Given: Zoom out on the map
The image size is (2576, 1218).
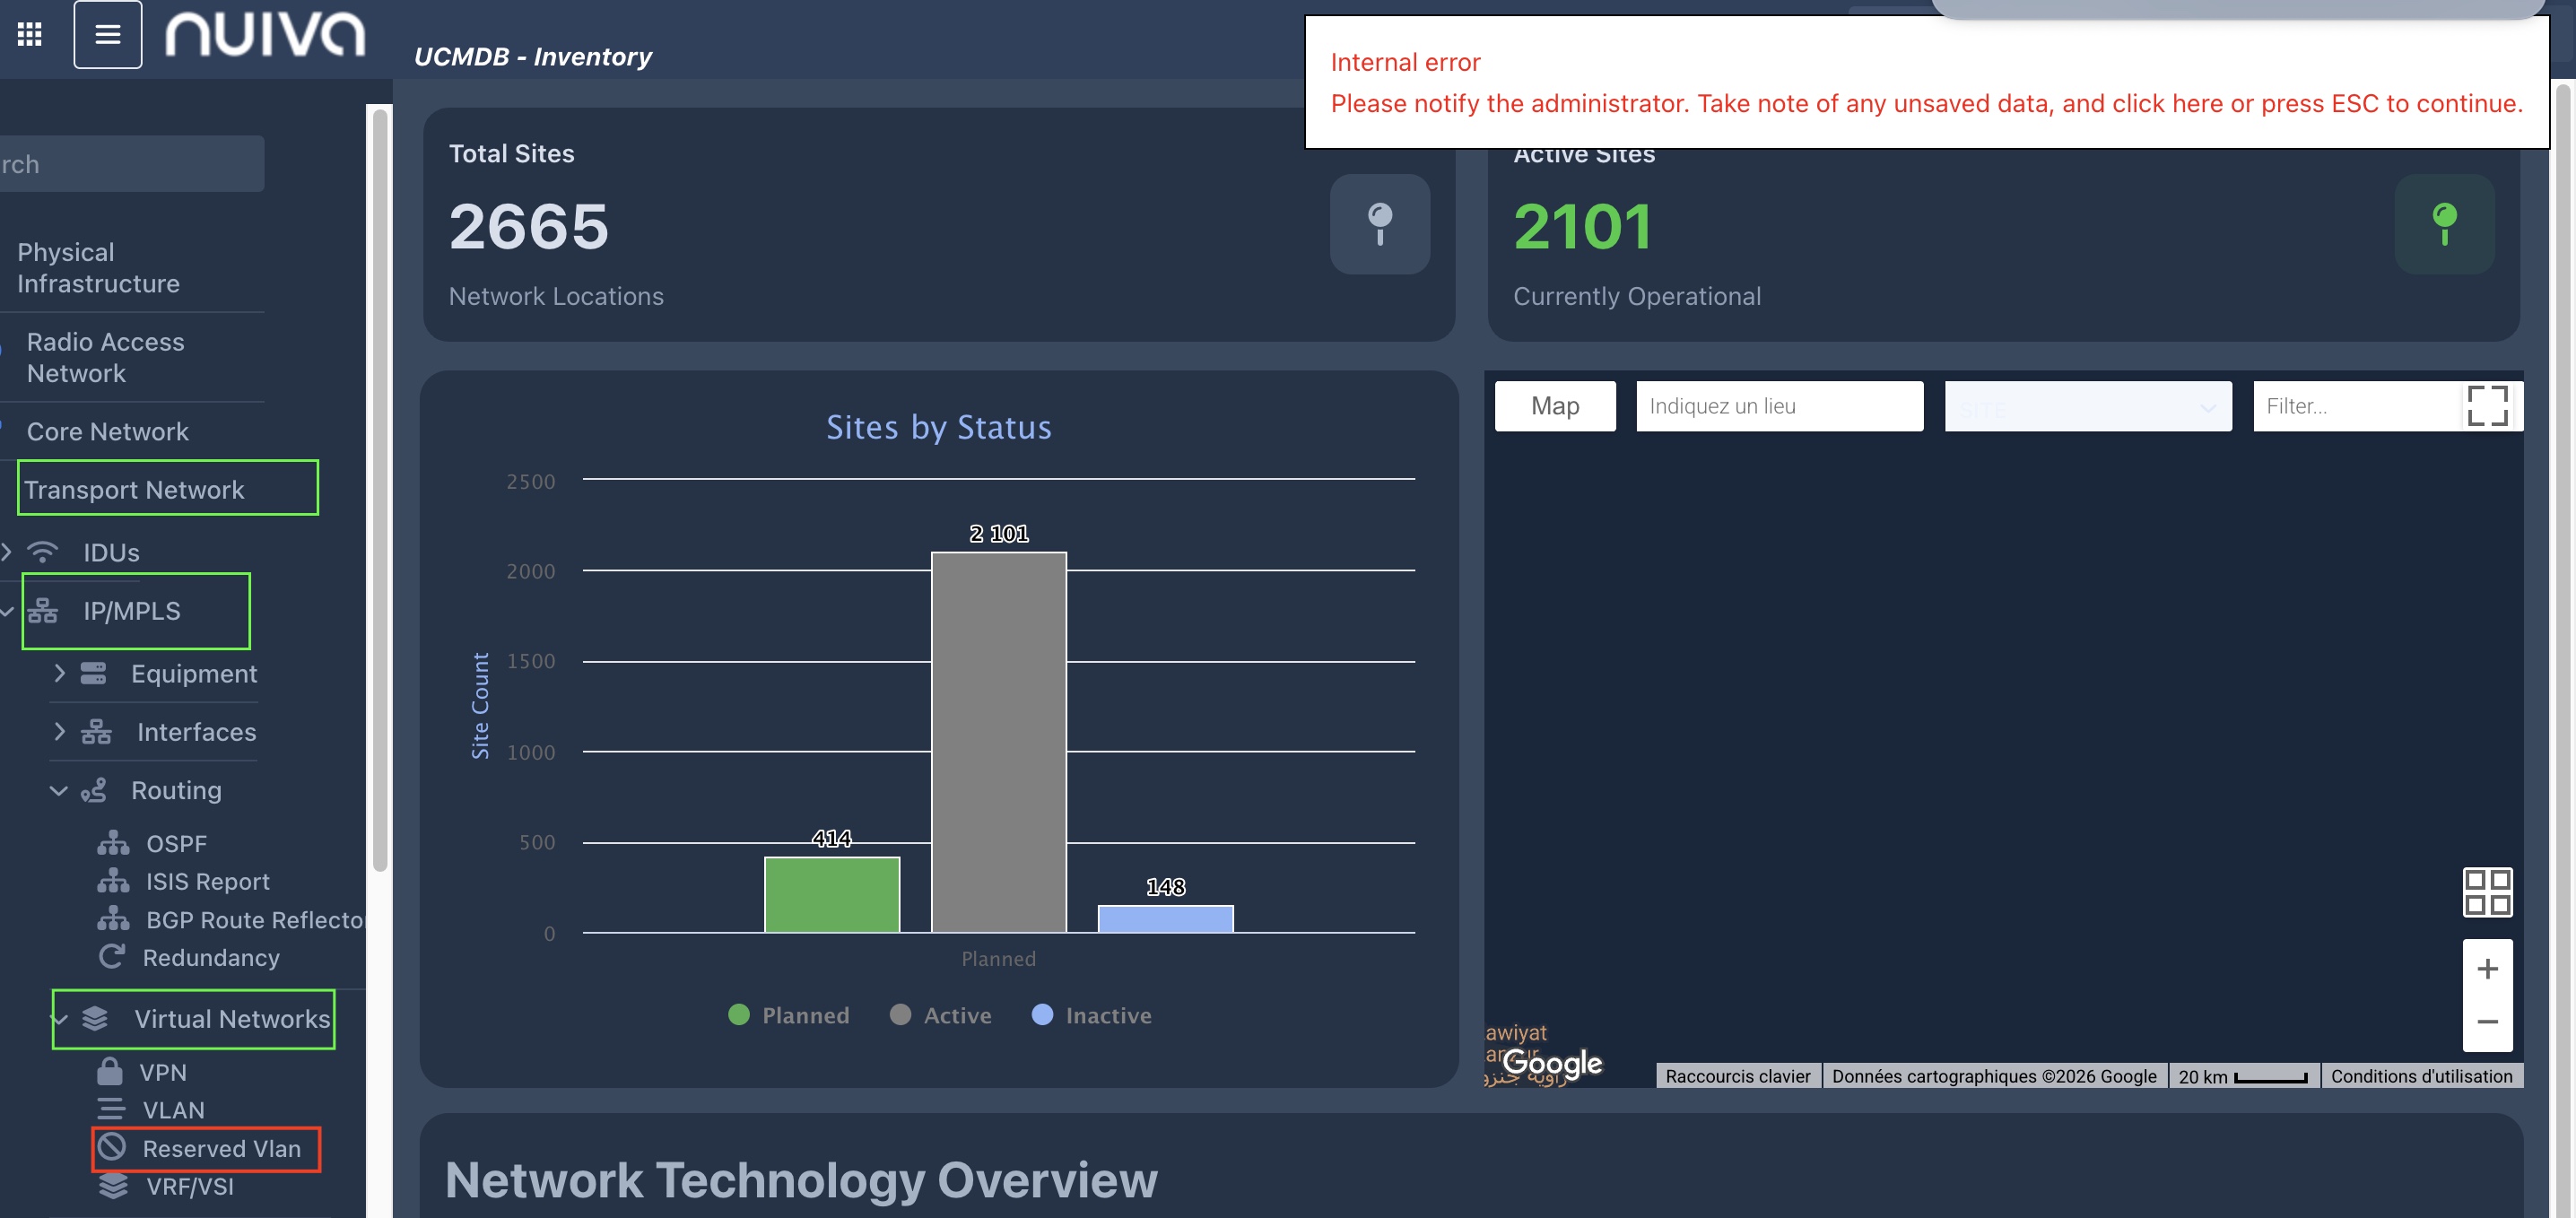Looking at the screenshot, I should click(2487, 1022).
